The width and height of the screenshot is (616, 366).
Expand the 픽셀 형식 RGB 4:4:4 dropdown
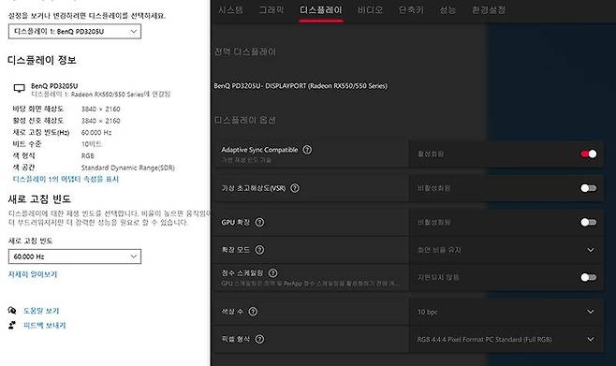coord(506,339)
